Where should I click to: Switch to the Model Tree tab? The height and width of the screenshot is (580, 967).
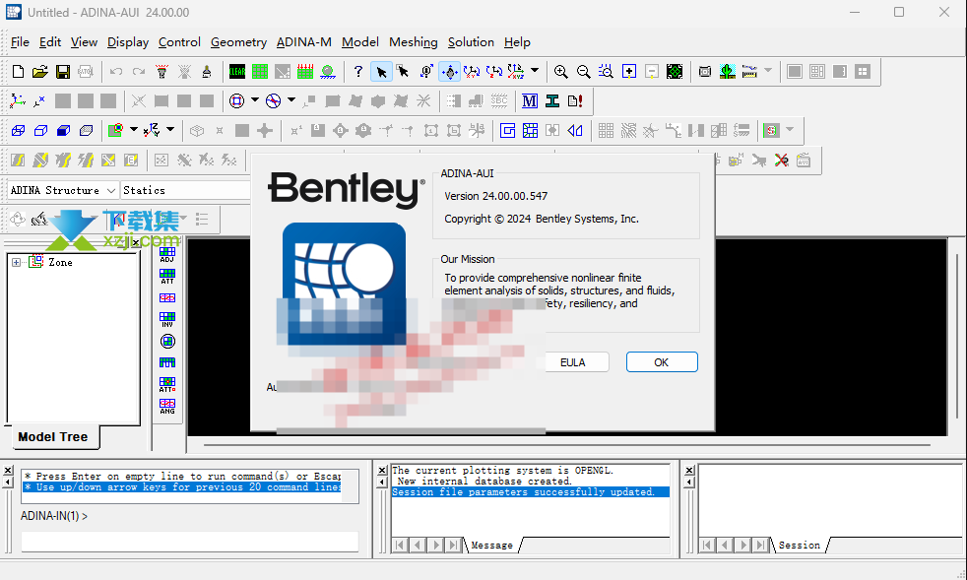pyautogui.click(x=53, y=437)
